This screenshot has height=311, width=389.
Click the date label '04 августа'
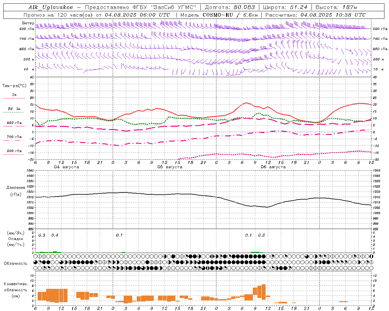click(x=67, y=167)
